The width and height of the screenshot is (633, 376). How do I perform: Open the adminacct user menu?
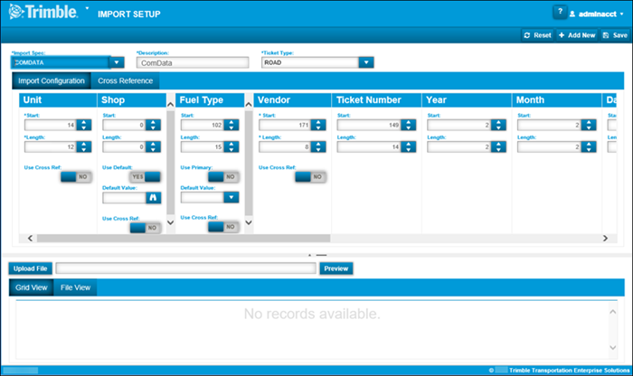(597, 14)
